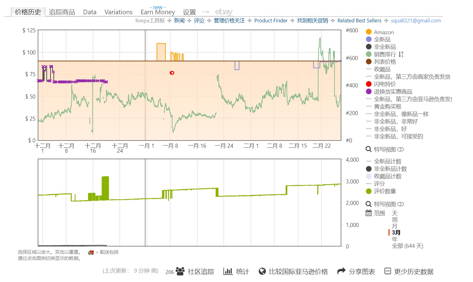Set range to 年 (year)
This screenshot has width=473, height=282.
point(395,239)
